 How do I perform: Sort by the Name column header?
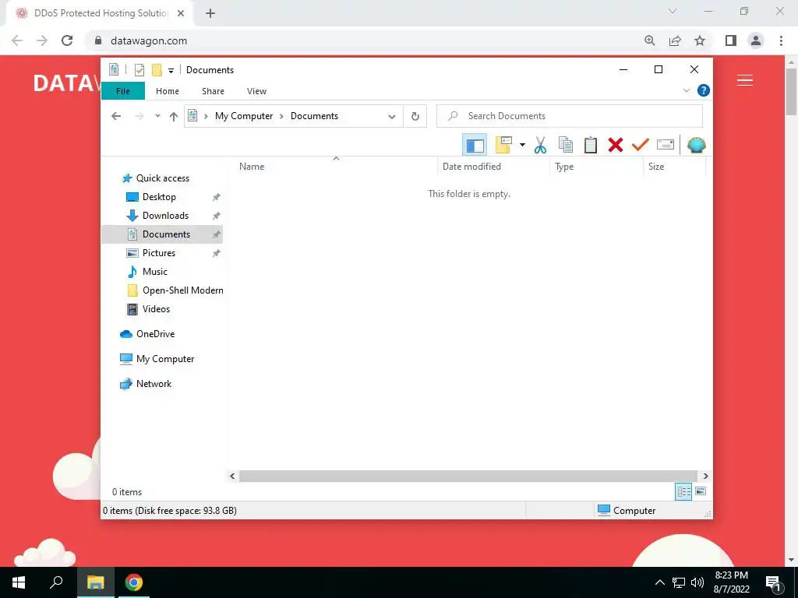[336, 167]
